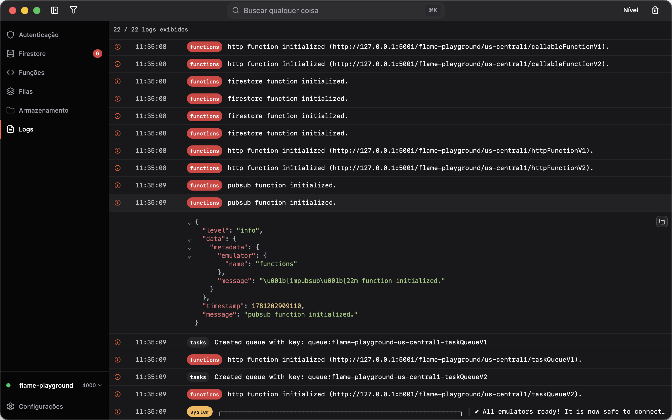Screen dimensions: 672x420
Task: Focus the Buscar qualquer coisa search field
Action: point(336,10)
